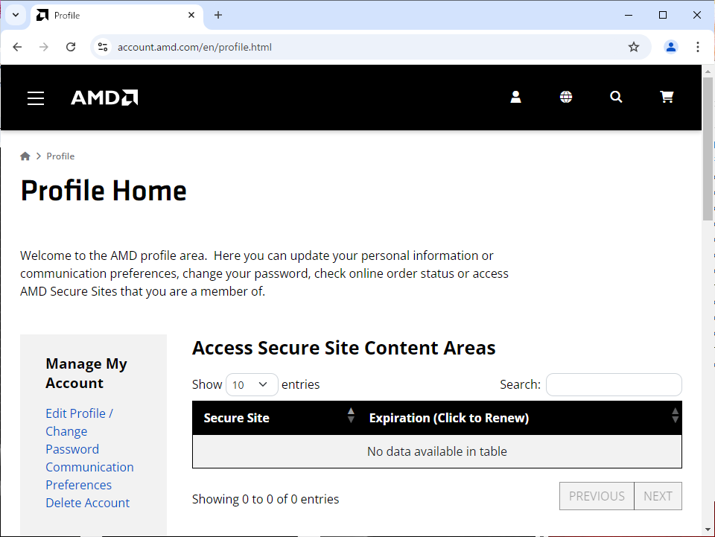Open a new browser tab
Image resolution: width=715 pixels, height=537 pixels.
tap(218, 15)
